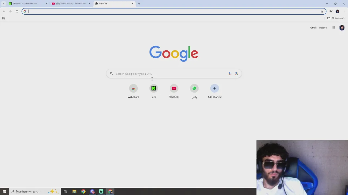Open the kick shortcut
This screenshot has width=348, height=195.
point(154,91)
